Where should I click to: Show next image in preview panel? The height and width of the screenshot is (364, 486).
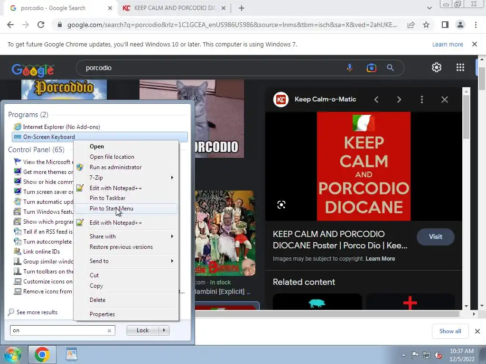click(x=399, y=100)
